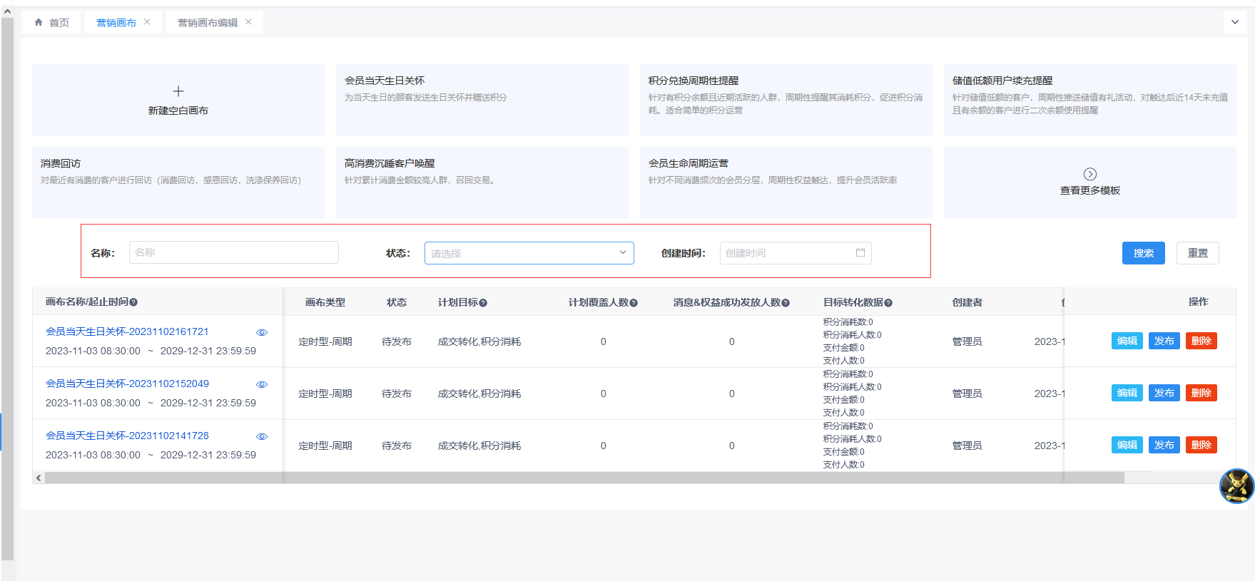The height and width of the screenshot is (581, 1255).
Task: Click the 操作 column header
Action: click(x=1199, y=302)
